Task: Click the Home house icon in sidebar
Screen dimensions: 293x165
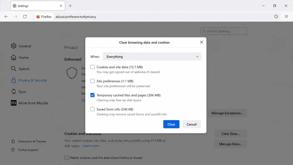Action: tap(13, 57)
